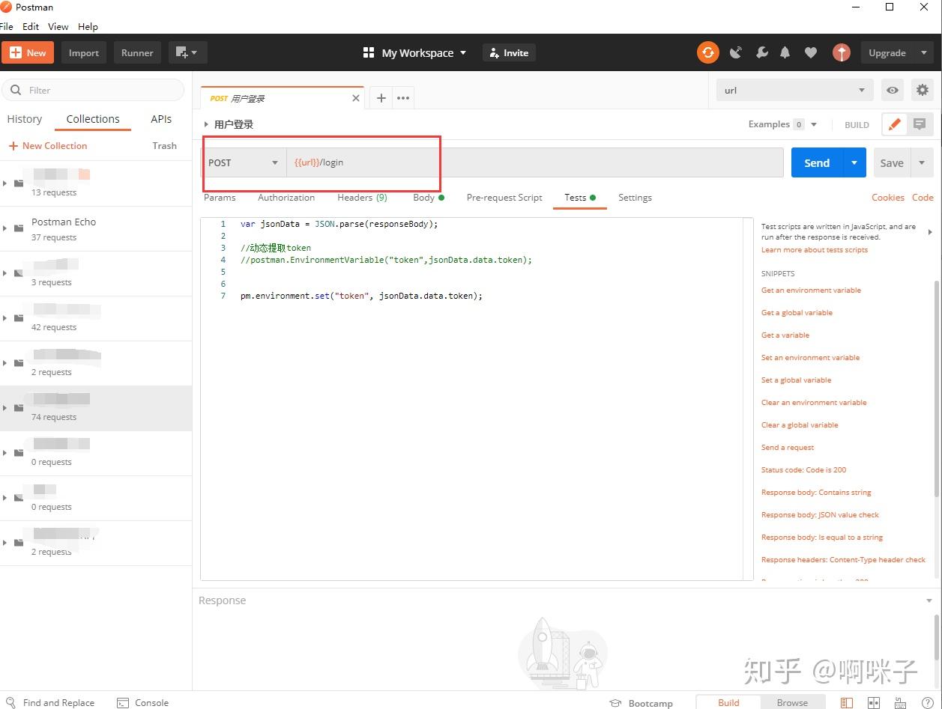Screen dimensions: 942x709
Task: Open the Console
Action: pyautogui.click(x=143, y=702)
